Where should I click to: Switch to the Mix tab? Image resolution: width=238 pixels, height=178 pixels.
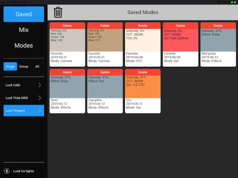pos(24,30)
